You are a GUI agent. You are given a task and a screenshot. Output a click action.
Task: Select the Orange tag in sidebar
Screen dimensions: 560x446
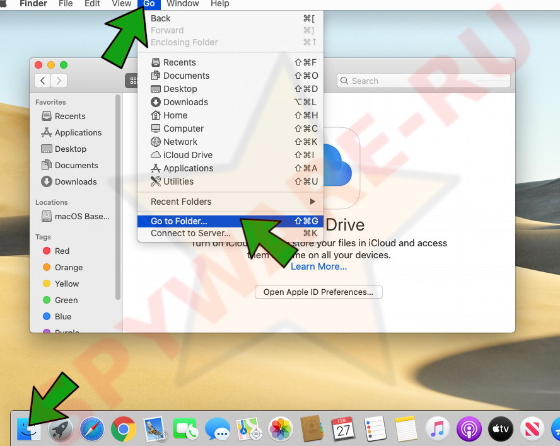tap(63, 268)
